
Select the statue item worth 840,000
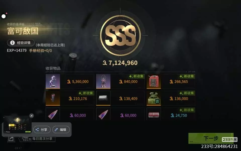[120, 81]
